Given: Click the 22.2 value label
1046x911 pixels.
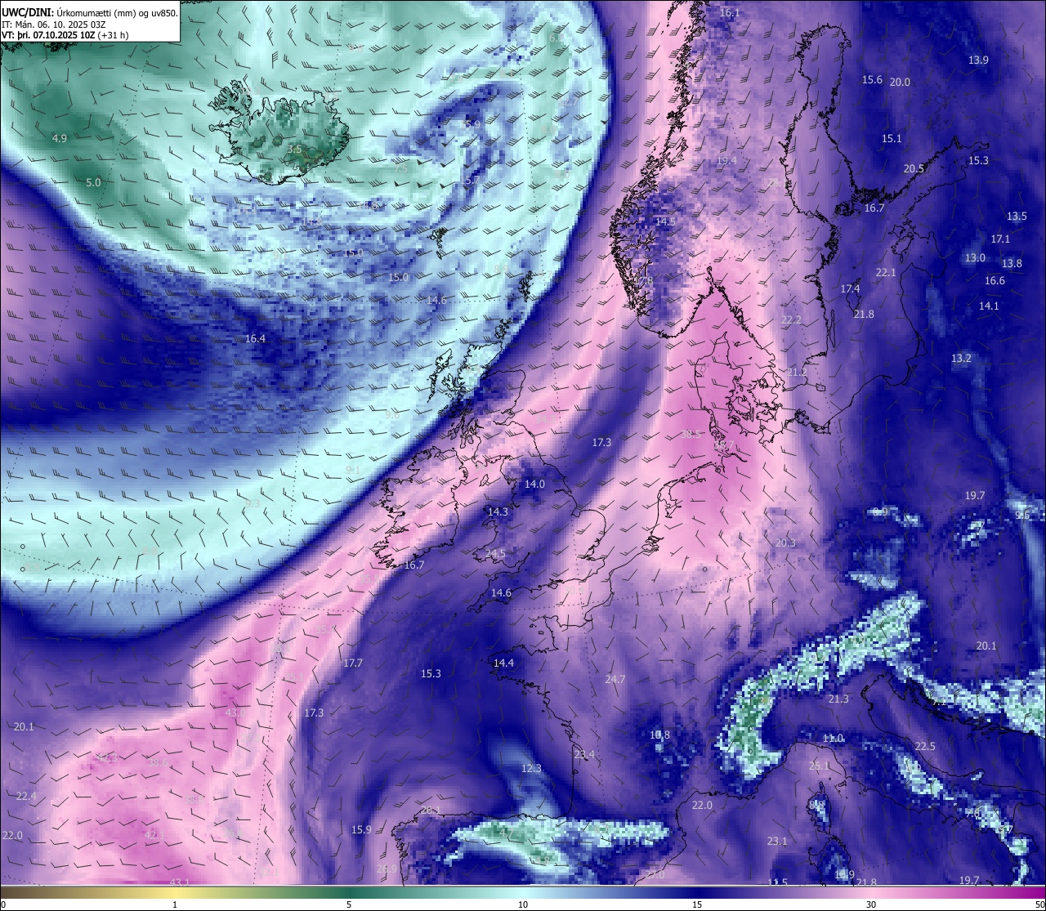Looking at the screenshot, I should click(791, 319).
